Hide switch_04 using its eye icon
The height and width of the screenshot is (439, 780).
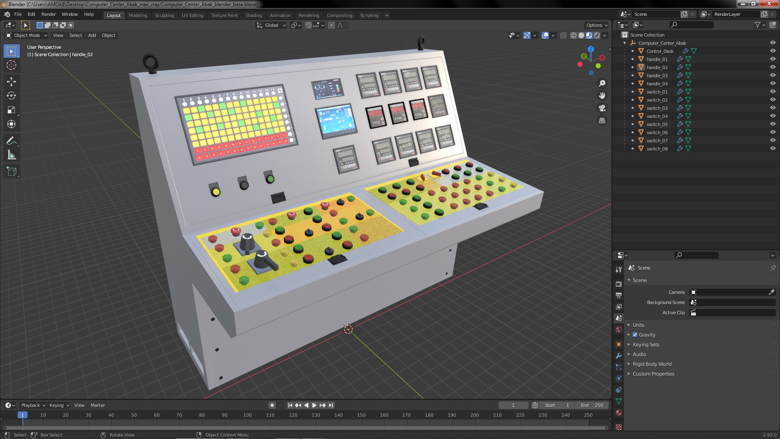coord(772,116)
